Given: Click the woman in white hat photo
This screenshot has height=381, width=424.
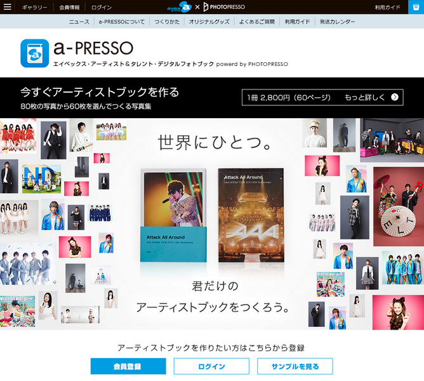Looking at the screenshot, I should [x=314, y=133].
